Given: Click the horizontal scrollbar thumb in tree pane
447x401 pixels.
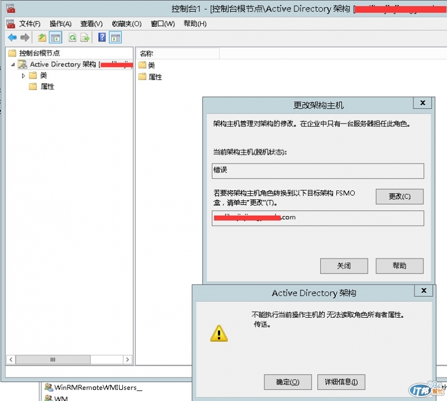Looking at the screenshot, I should click(x=53, y=359).
